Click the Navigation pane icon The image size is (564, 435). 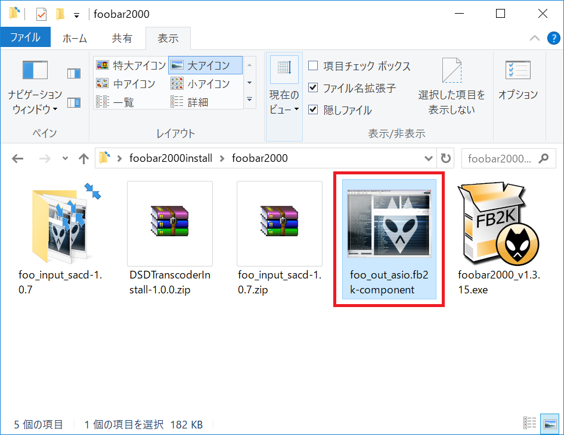(35, 70)
